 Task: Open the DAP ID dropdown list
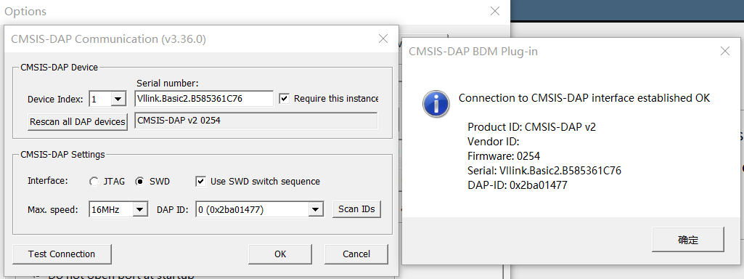[316, 209]
